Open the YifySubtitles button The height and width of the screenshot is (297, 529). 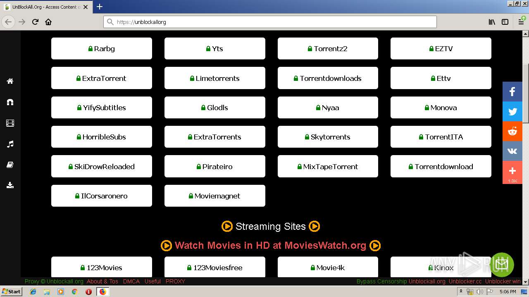[x=102, y=108]
